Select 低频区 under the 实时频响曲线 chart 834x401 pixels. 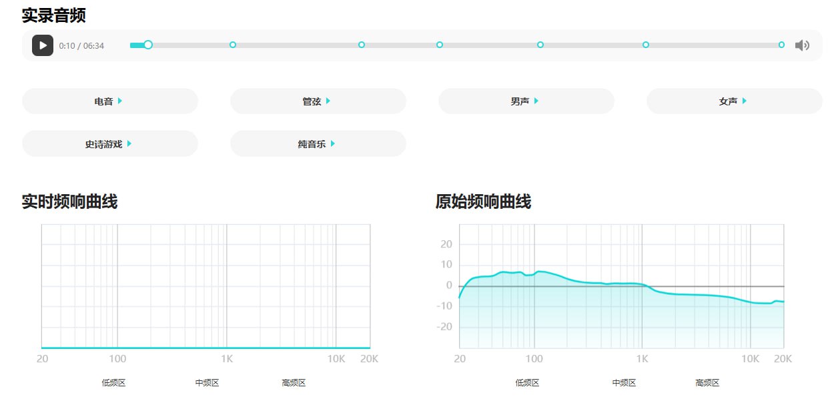click(113, 383)
